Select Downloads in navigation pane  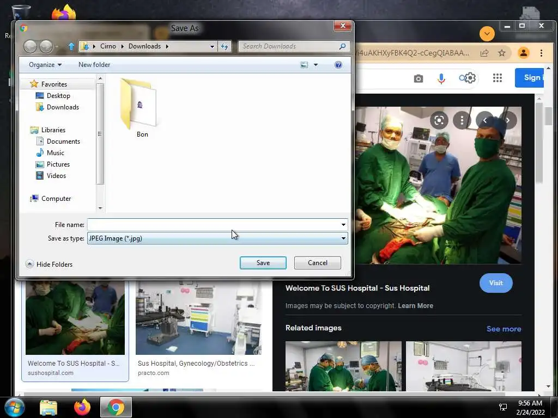[x=63, y=107]
